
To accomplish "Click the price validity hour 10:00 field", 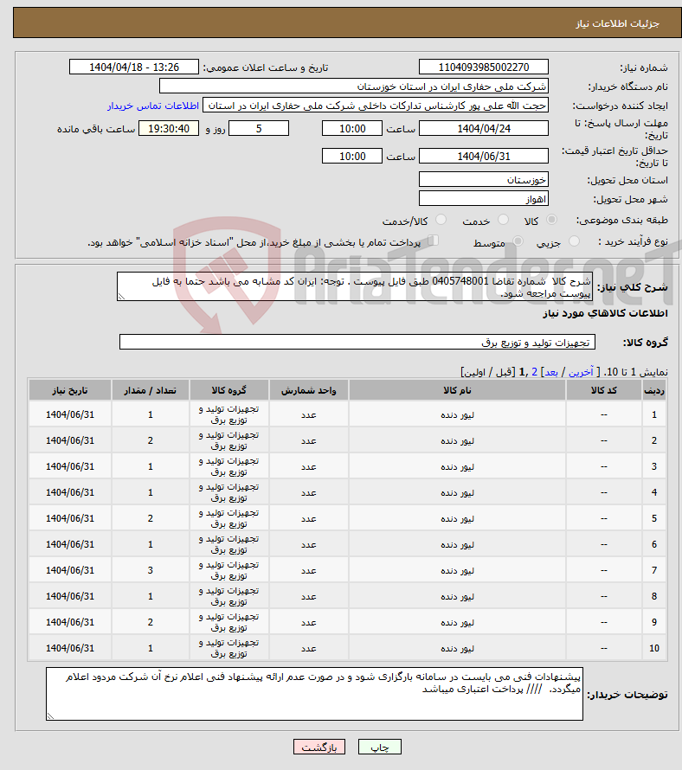I will coord(351,156).
